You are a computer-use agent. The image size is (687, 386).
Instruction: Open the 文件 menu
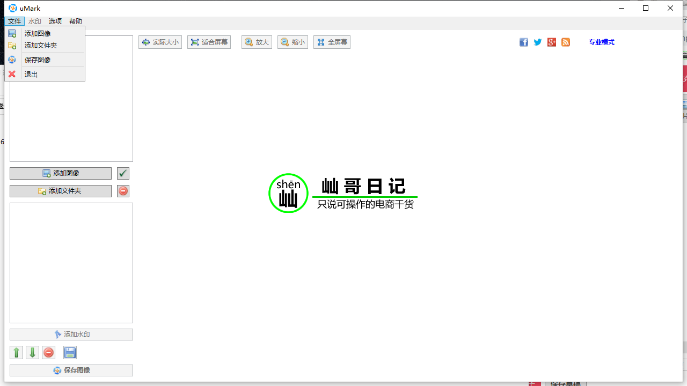coord(14,21)
